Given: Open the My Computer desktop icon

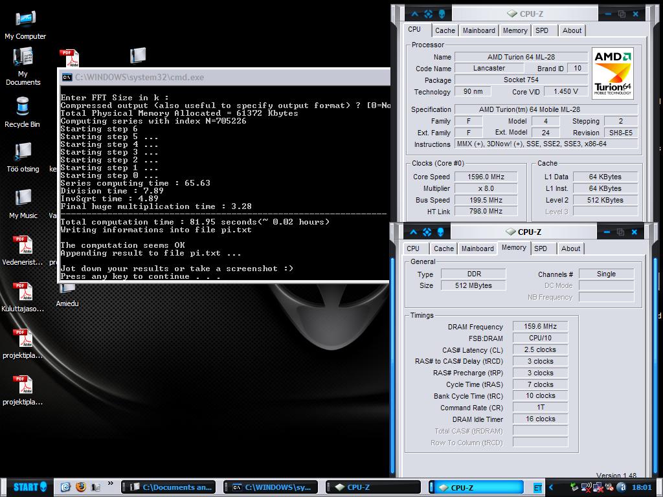Looking at the screenshot, I should click(25, 25).
